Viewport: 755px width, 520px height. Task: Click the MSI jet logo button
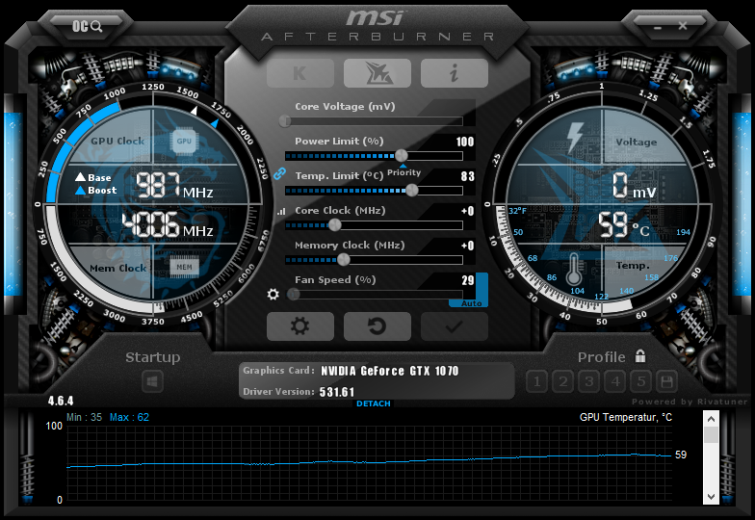coord(377,73)
